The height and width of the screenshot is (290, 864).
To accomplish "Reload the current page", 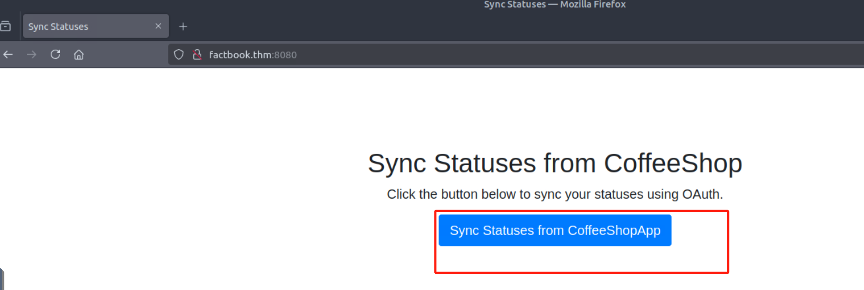I will pos(55,54).
